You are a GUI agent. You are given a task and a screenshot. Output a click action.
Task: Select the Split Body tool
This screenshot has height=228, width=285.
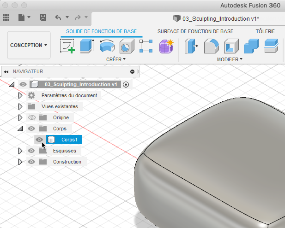271,46
